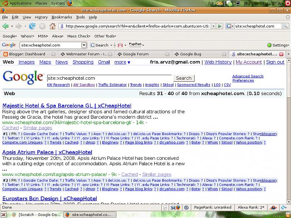
Task: Click Cached link under Majestic Hotel result
Action: pyautogui.click(x=10, y=128)
